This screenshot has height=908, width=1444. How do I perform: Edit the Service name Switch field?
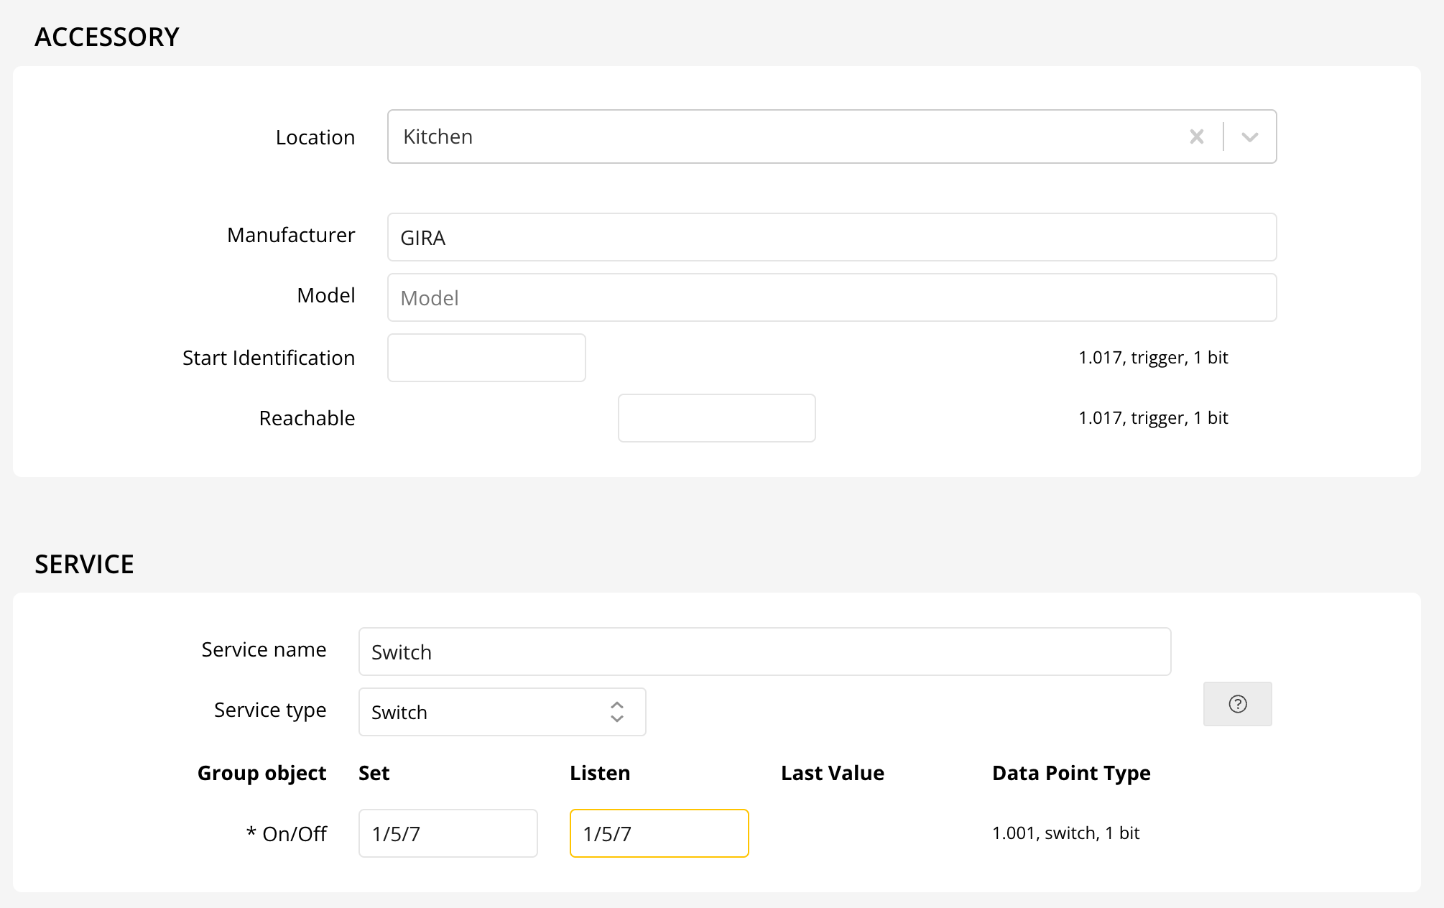coord(764,652)
